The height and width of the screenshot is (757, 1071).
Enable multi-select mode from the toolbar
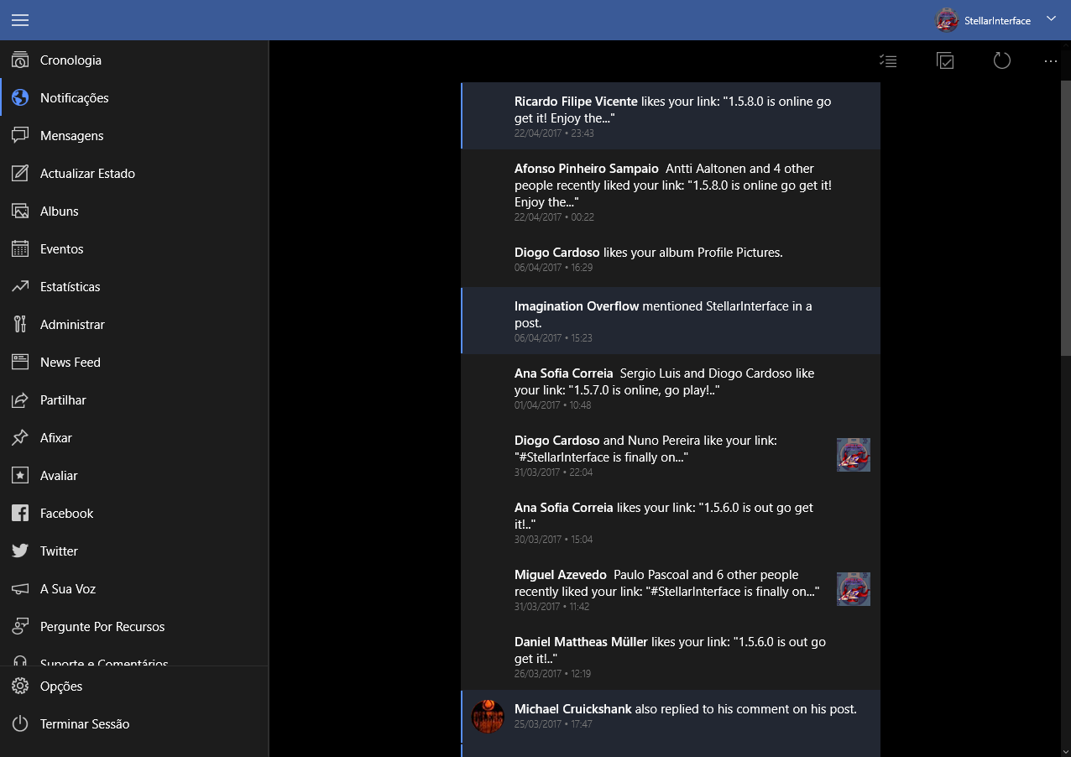945,60
